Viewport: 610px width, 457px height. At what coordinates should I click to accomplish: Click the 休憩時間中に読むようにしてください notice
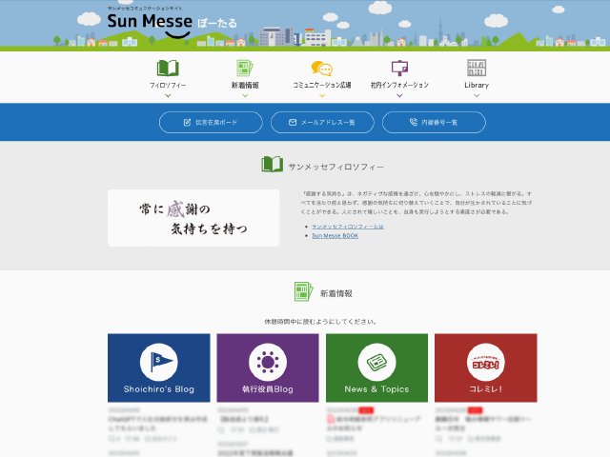pos(320,322)
